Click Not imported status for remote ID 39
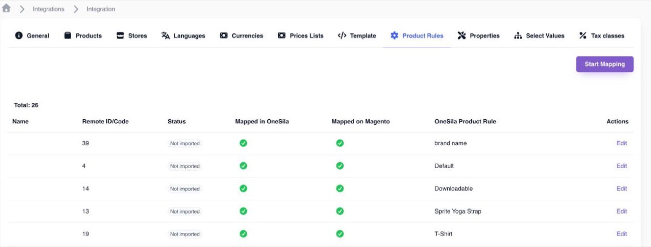This screenshot has width=651, height=247. tap(185, 143)
